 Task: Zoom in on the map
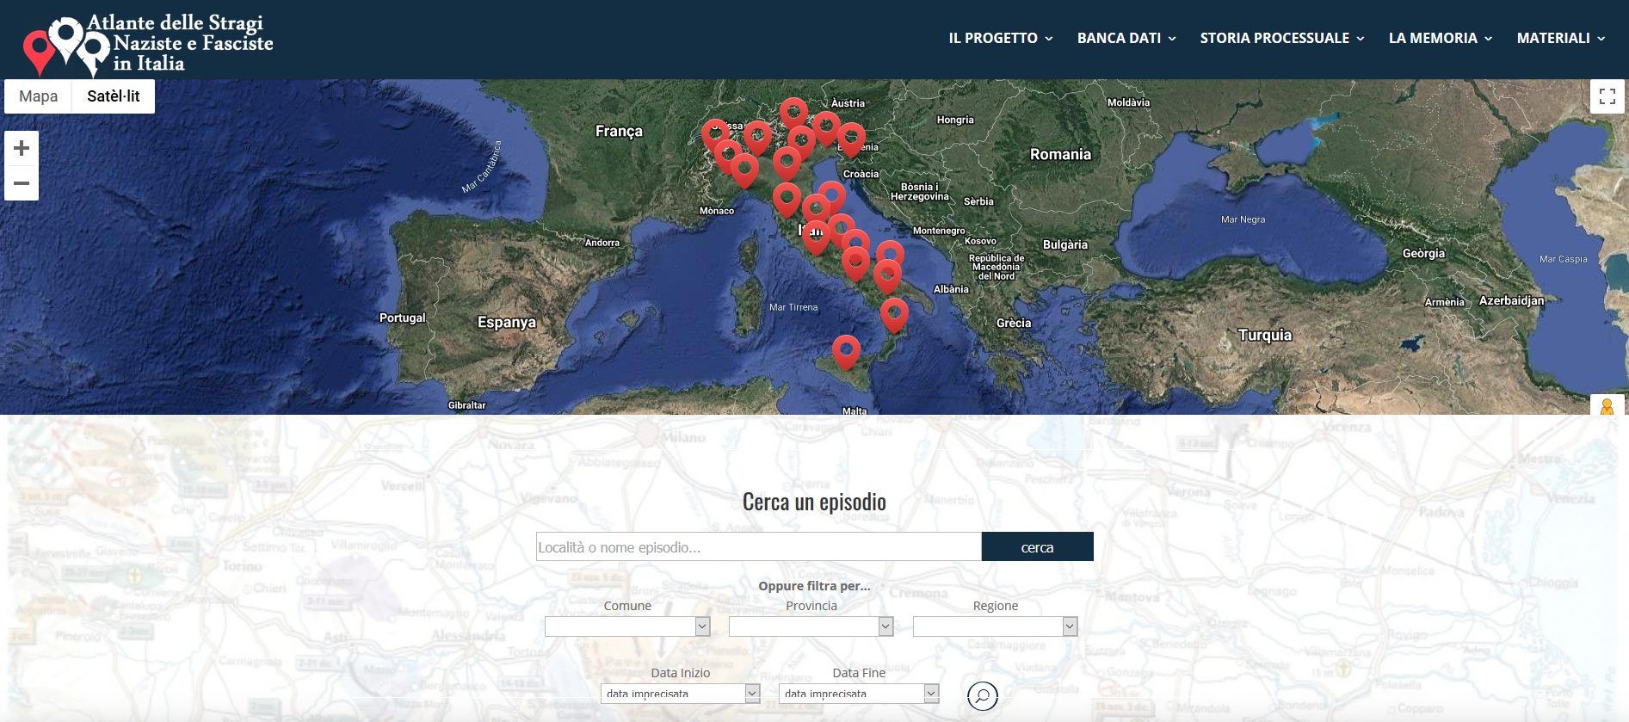tap(22, 148)
